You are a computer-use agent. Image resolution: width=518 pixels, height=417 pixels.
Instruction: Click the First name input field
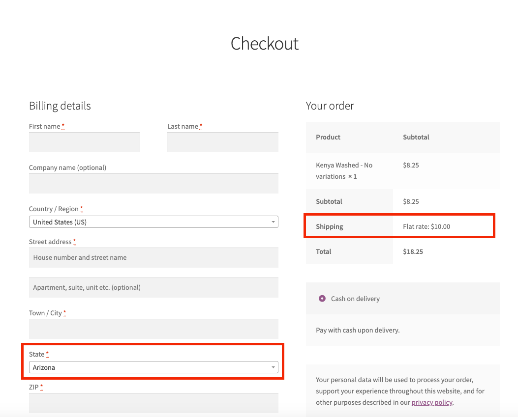84,142
